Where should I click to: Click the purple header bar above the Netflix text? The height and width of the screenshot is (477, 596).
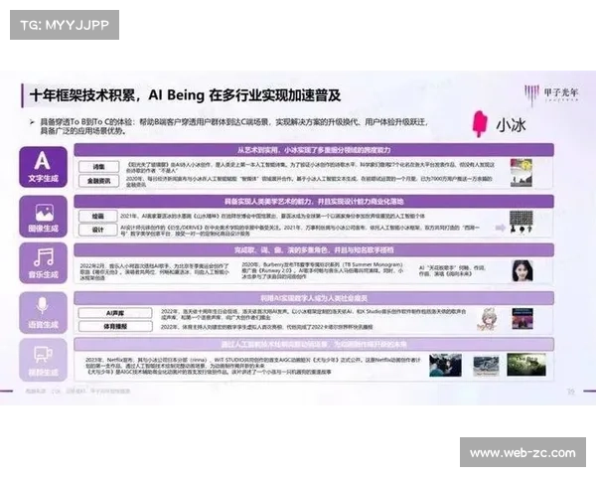314,344
